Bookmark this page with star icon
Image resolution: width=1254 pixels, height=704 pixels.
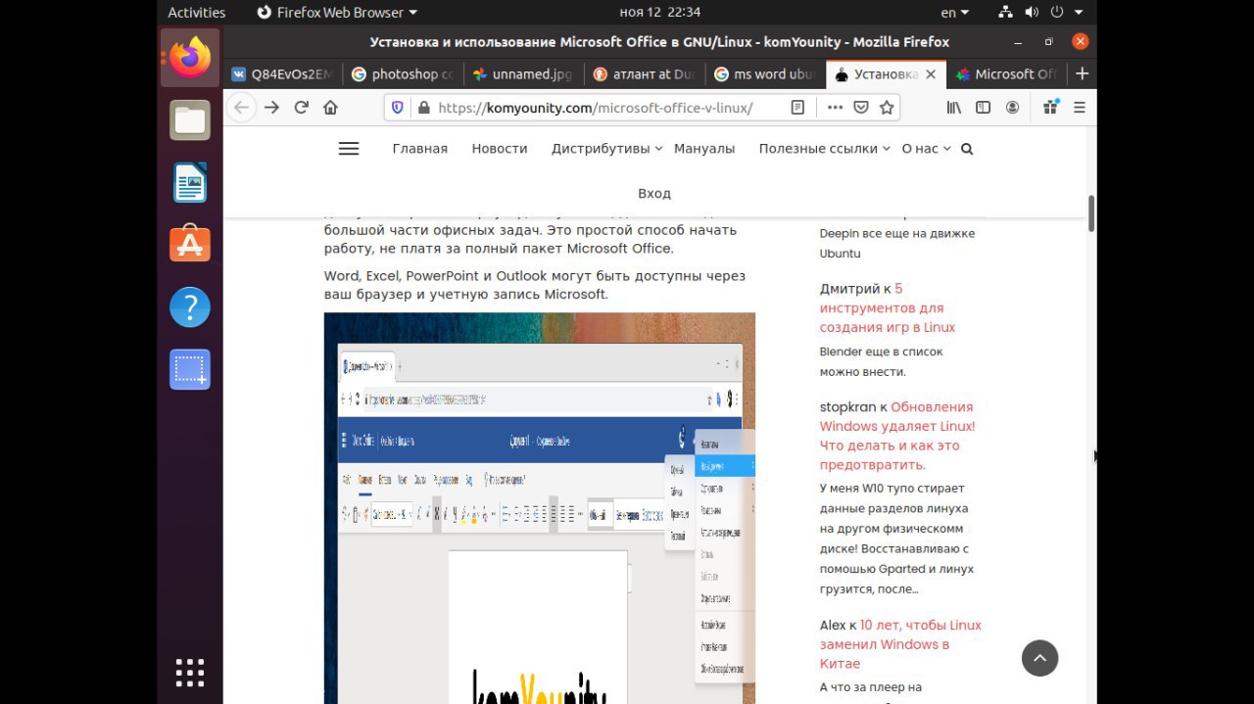coord(887,108)
